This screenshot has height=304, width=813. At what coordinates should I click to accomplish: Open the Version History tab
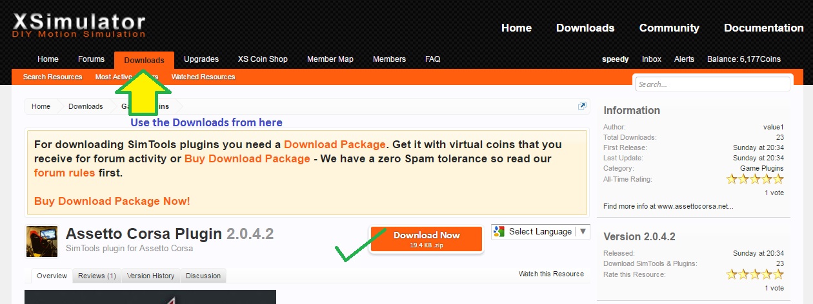point(150,276)
